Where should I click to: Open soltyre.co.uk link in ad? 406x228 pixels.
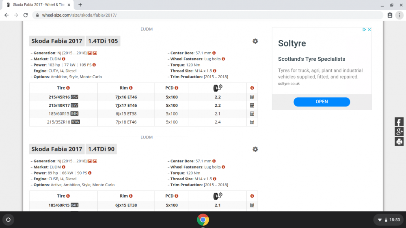click(x=289, y=84)
